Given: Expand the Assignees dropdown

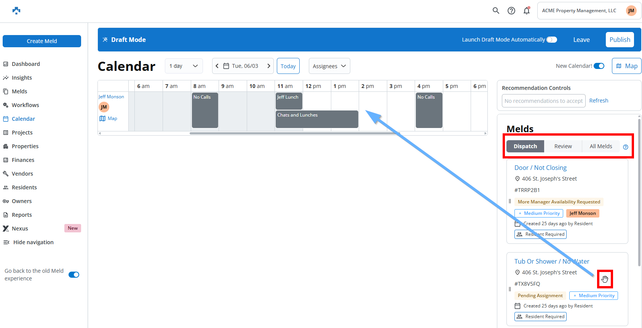Looking at the screenshot, I should [x=329, y=66].
